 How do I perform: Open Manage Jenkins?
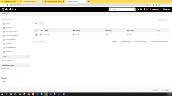pos(10,40)
